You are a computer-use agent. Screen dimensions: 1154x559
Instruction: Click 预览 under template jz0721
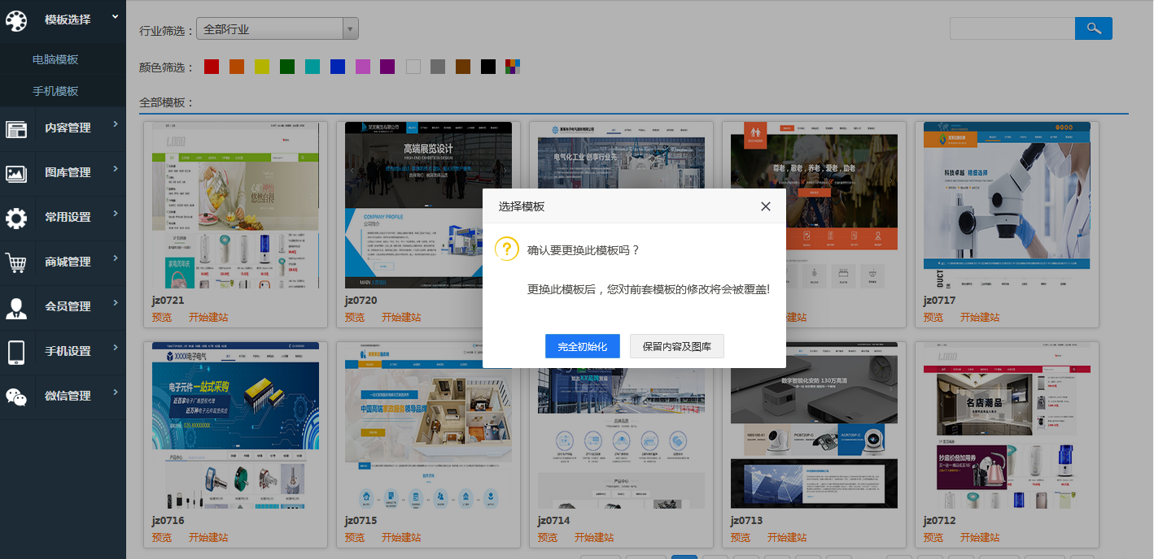162,318
